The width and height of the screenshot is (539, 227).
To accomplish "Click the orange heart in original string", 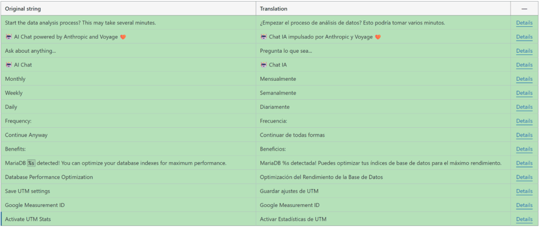I will (123, 37).
